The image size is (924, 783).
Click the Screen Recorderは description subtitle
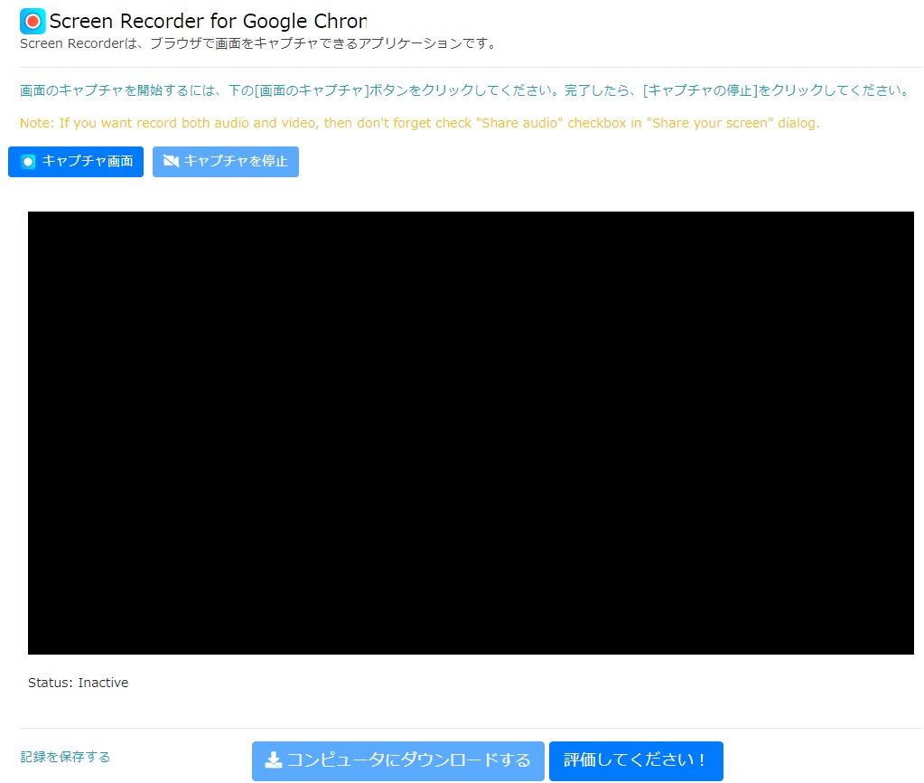pos(259,43)
